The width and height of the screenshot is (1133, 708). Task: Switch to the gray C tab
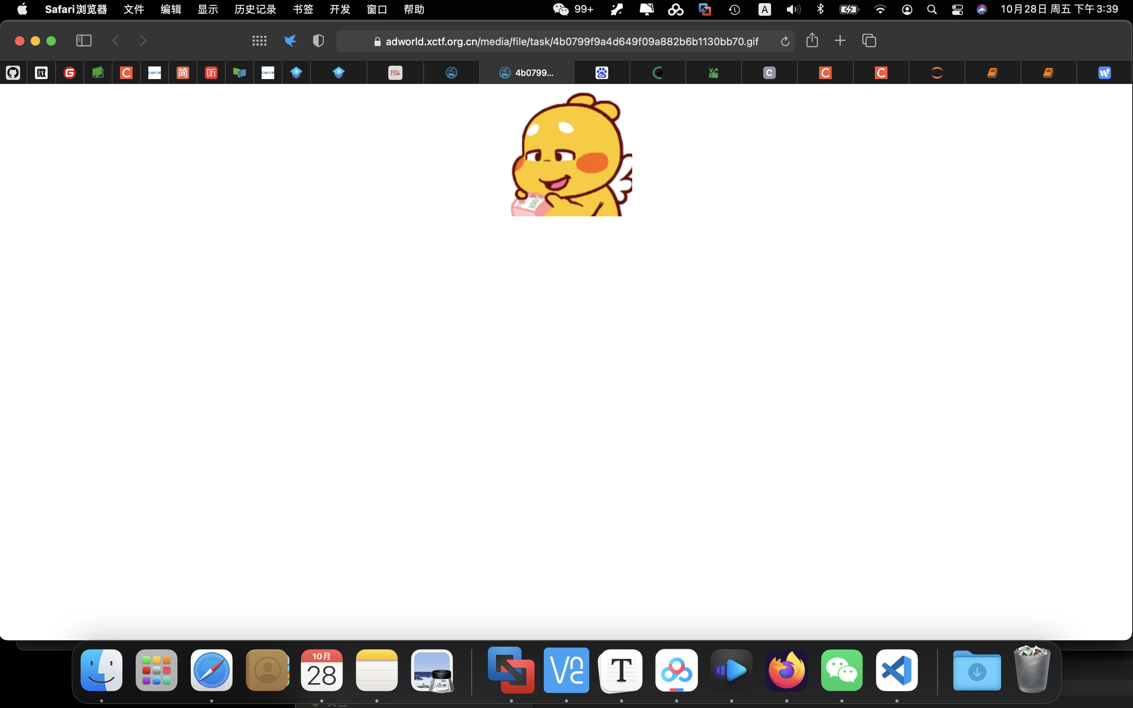[769, 73]
